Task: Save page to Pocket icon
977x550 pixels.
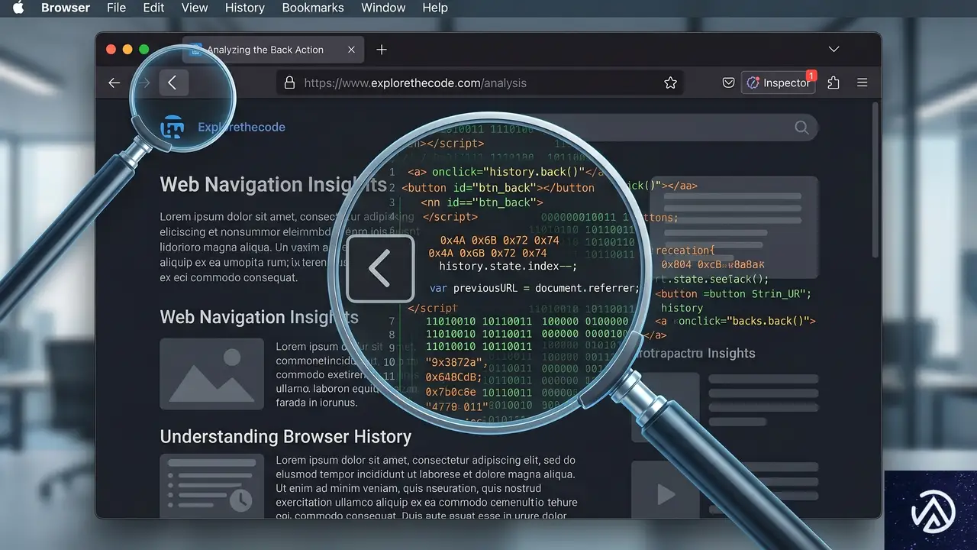Action: point(729,82)
